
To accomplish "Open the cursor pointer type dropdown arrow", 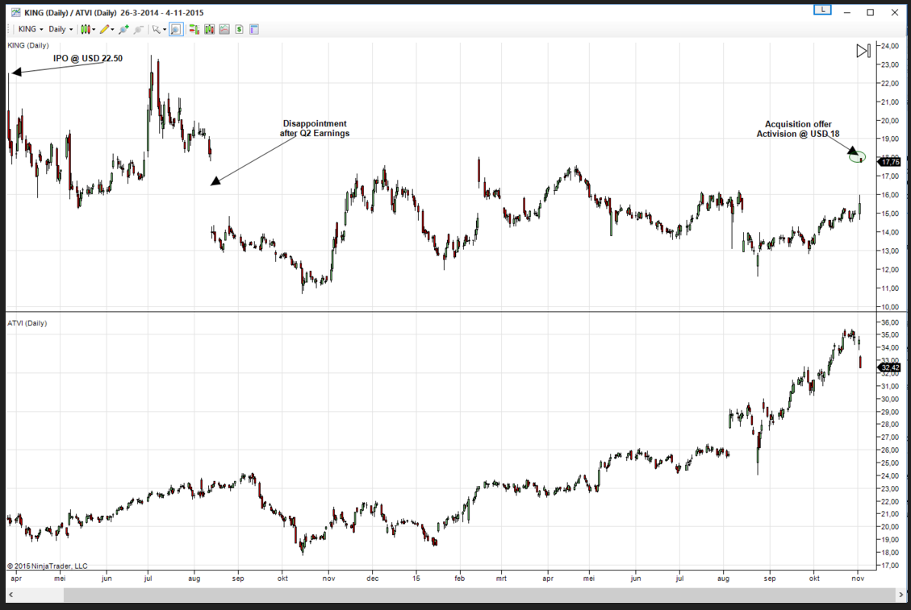I will click(x=164, y=29).
